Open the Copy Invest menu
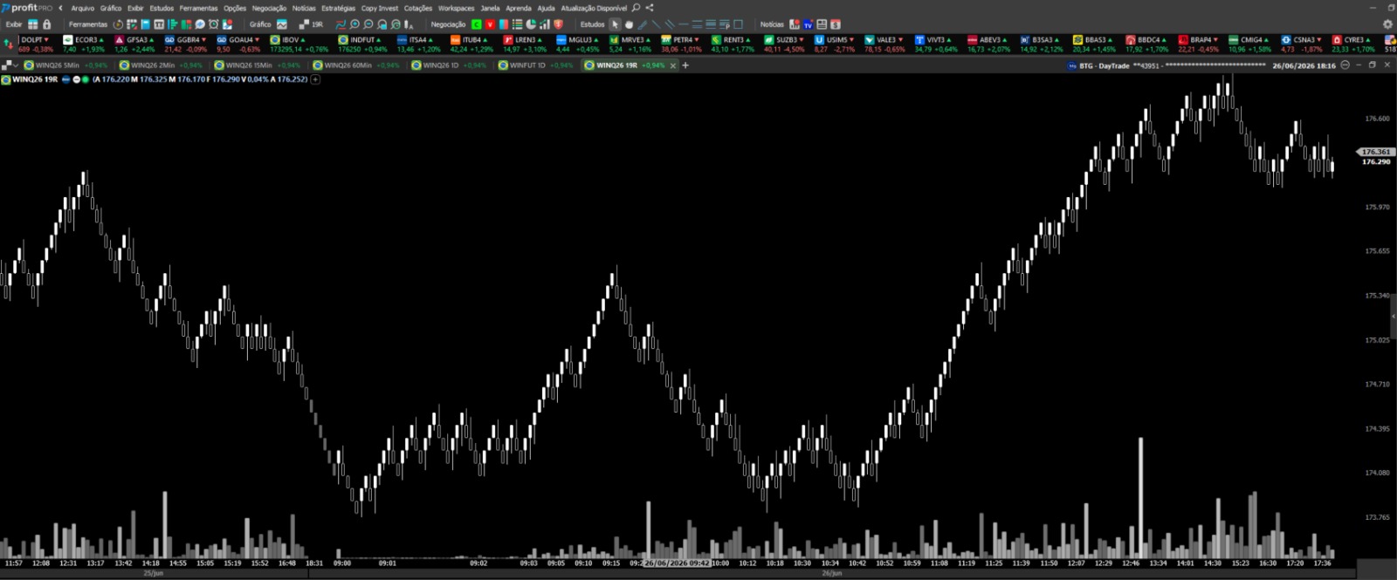Viewport: 1397px width, 580px height. tap(380, 8)
